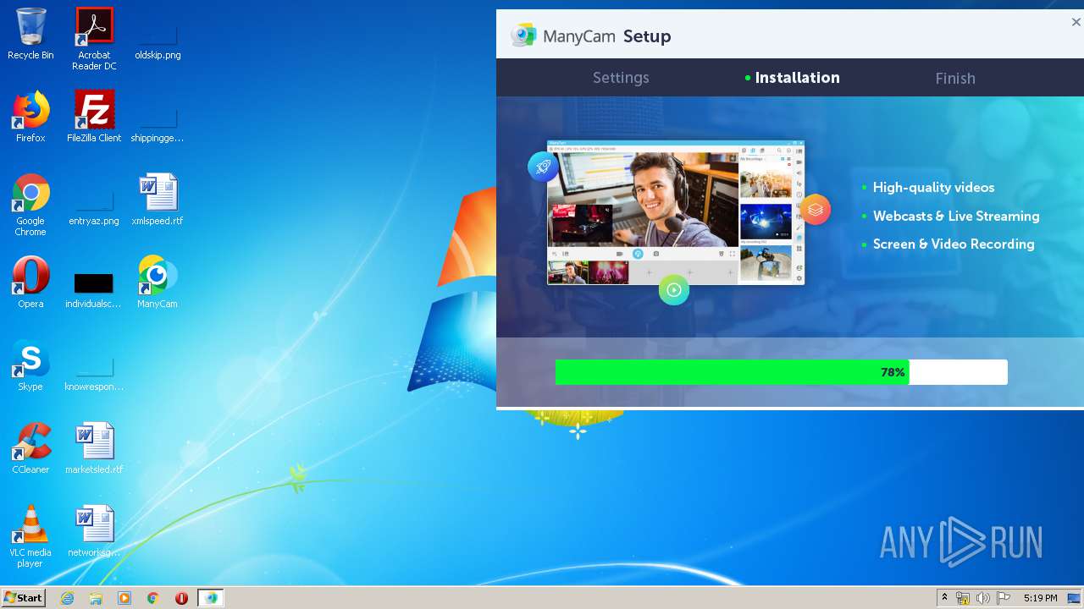This screenshot has width=1084, height=609.
Task: Show hidden tray icons arrow
Action: pos(944,598)
